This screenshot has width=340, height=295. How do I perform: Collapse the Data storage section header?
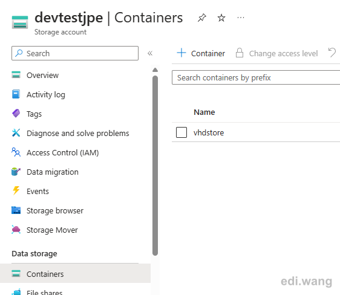(34, 254)
